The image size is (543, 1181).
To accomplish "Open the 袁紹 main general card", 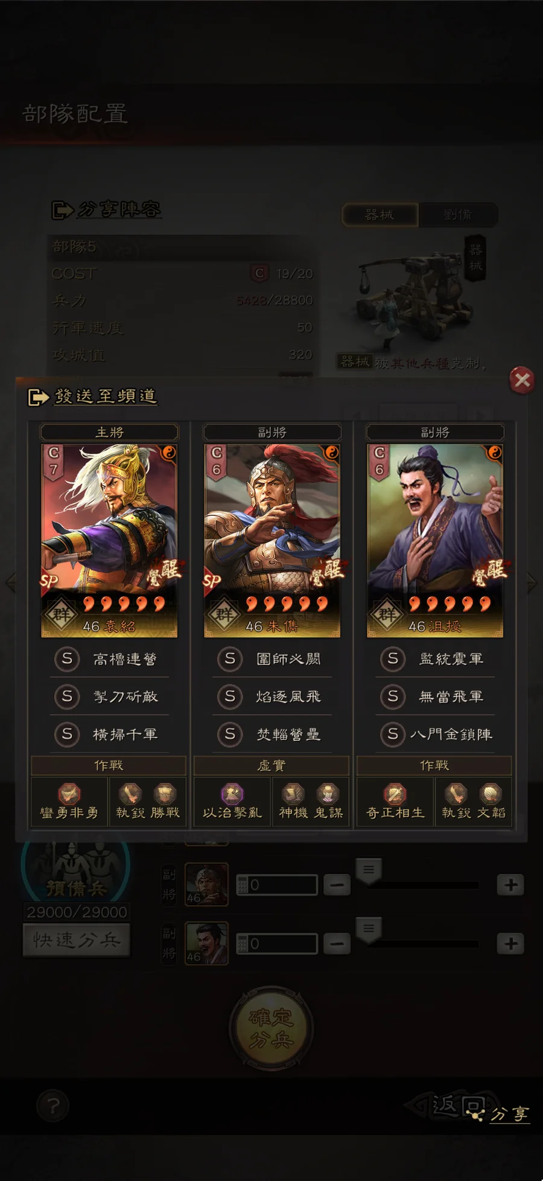I will (109, 540).
